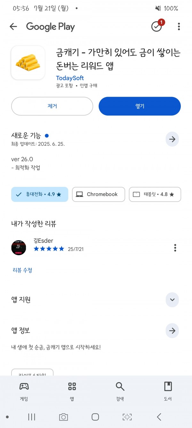Open 새로운 기능 details arrow

pyautogui.click(x=172, y=139)
